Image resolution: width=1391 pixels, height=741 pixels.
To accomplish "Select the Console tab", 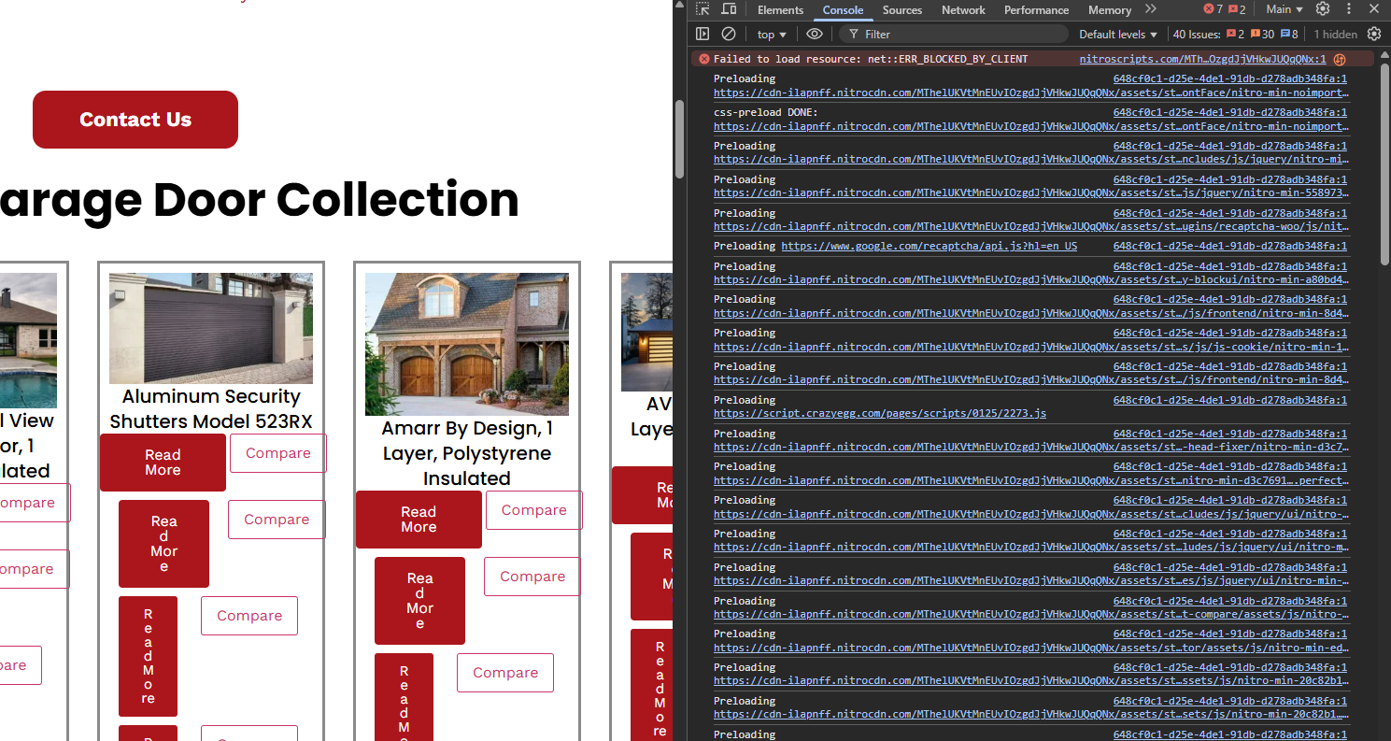I will 843,10.
